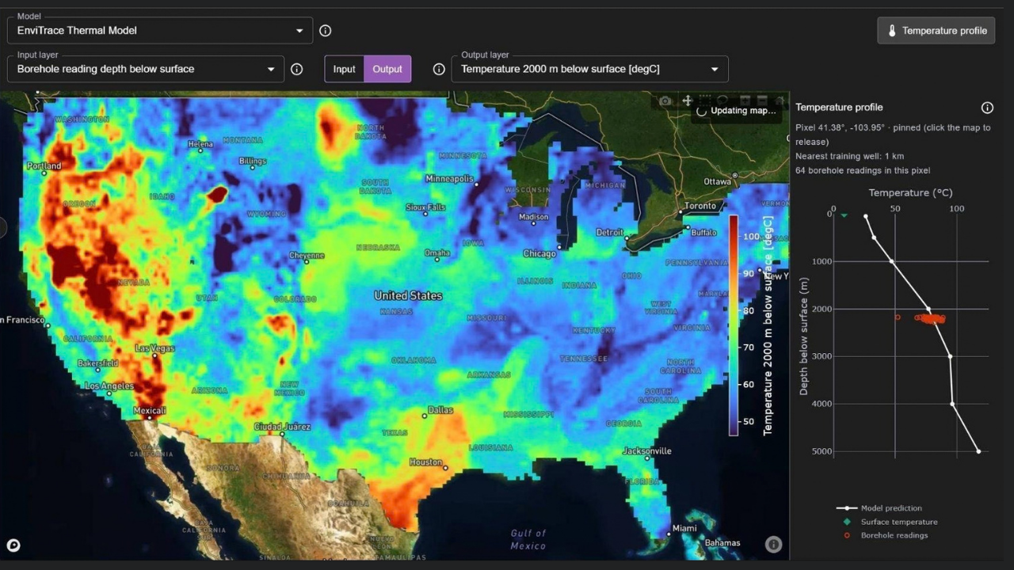Click 'Updating map...' status indicator

point(736,111)
